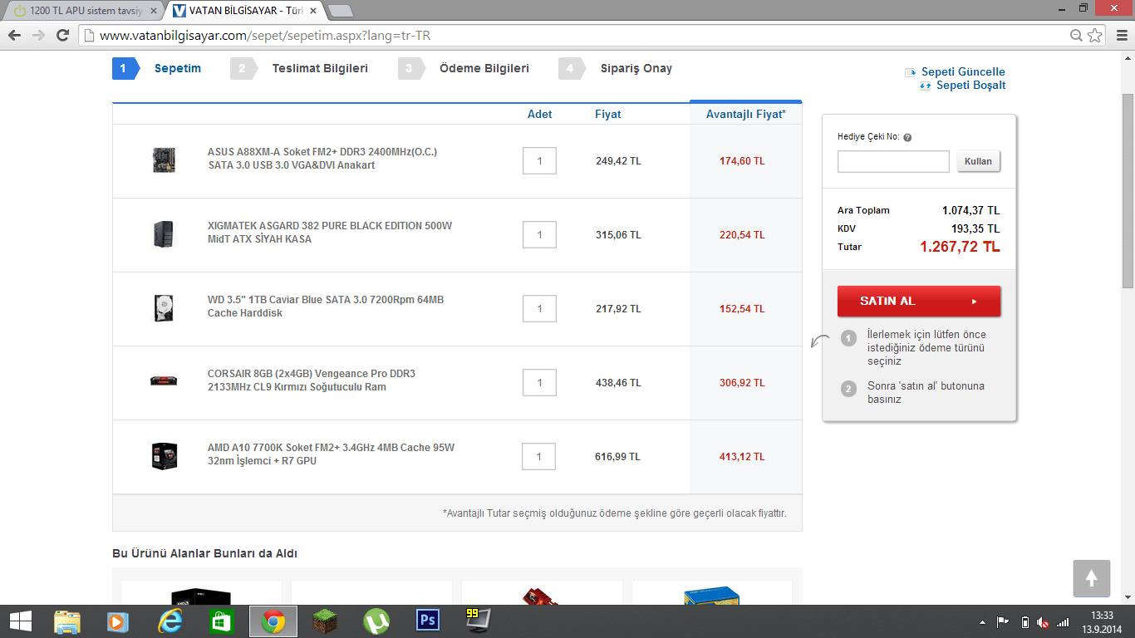
Task: Open the WD 1TB Caviar Blue link
Action: pyautogui.click(x=326, y=307)
